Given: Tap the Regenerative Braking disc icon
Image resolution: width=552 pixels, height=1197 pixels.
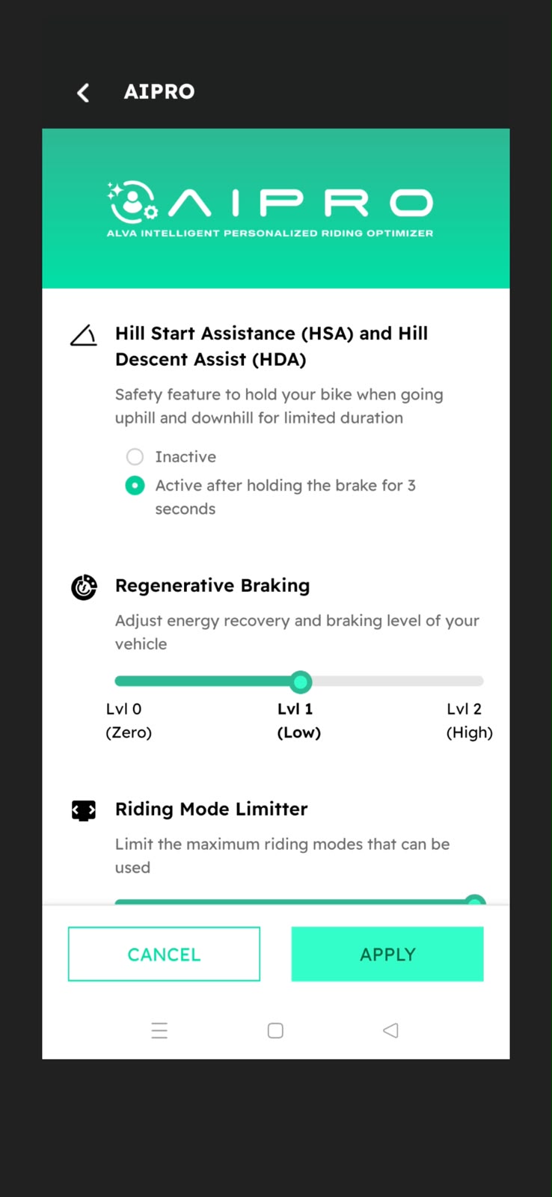Looking at the screenshot, I should [x=84, y=587].
